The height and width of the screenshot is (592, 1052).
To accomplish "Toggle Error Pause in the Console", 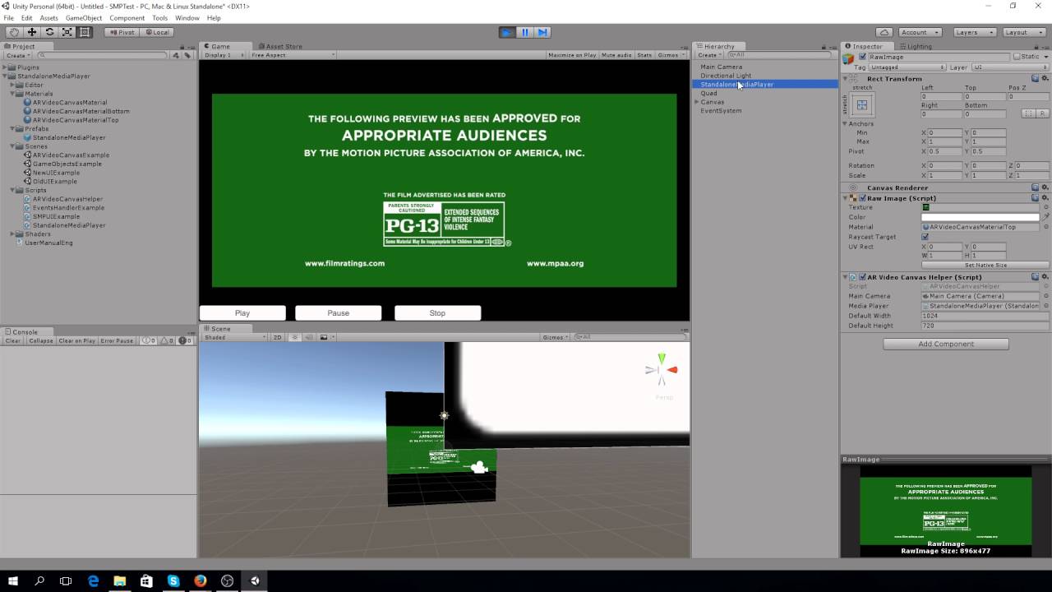I will tap(117, 340).
